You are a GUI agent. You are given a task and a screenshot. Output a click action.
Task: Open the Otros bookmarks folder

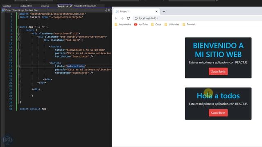pos(156,24)
